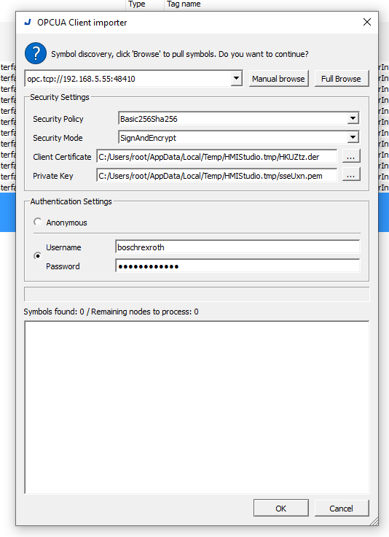Viewport: 389px width, 537px height.
Task: Click the Username field containing boschrexroth
Action: click(x=237, y=247)
